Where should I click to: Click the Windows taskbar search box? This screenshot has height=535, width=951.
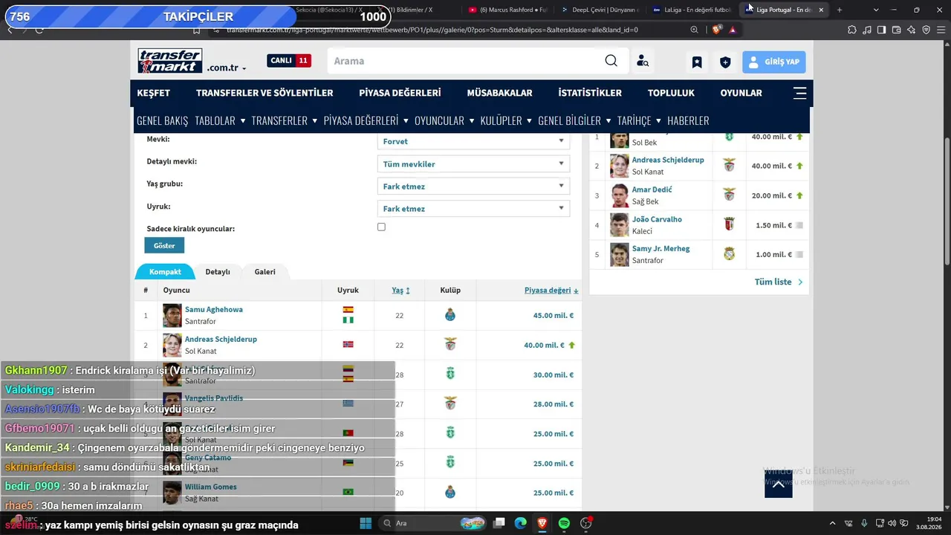click(x=434, y=523)
